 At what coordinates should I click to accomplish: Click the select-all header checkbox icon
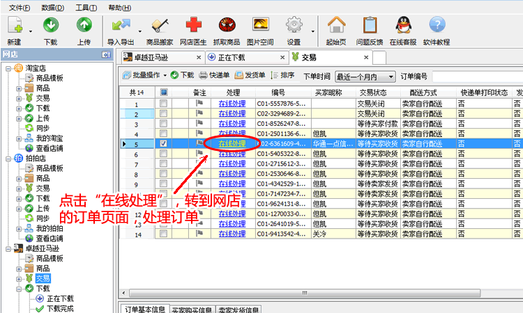(163, 92)
